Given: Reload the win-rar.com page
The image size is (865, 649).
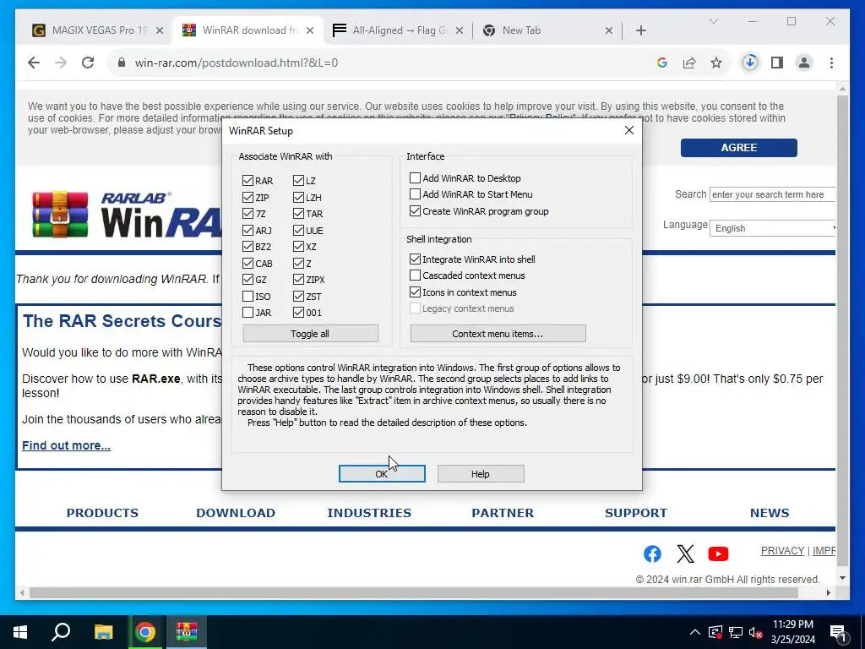Looking at the screenshot, I should pos(88,63).
